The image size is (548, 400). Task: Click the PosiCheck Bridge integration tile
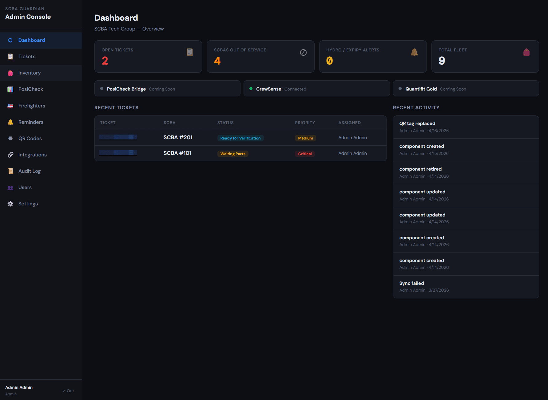[x=167, y=89]
